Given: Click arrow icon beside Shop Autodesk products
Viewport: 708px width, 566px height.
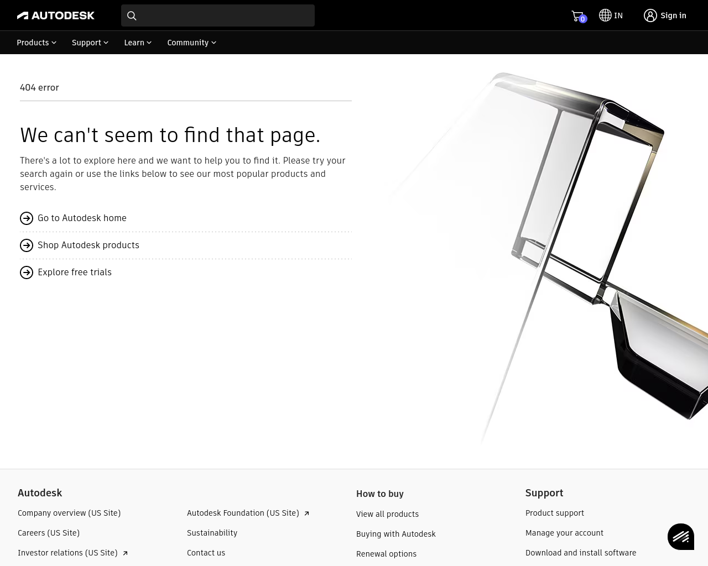Looking at the screenshot, I should 27,245.
